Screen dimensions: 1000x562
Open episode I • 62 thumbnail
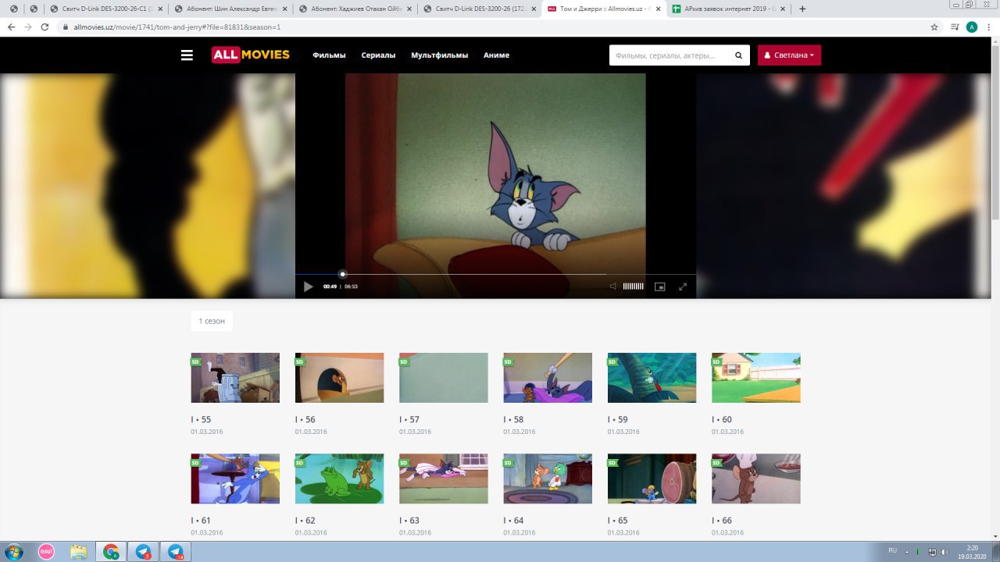point(339,478)
